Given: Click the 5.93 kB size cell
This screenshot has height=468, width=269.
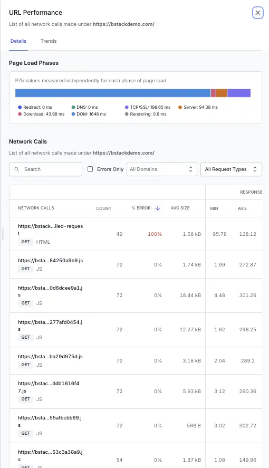Looking at the screenshot, I should (x=192, y=391).
